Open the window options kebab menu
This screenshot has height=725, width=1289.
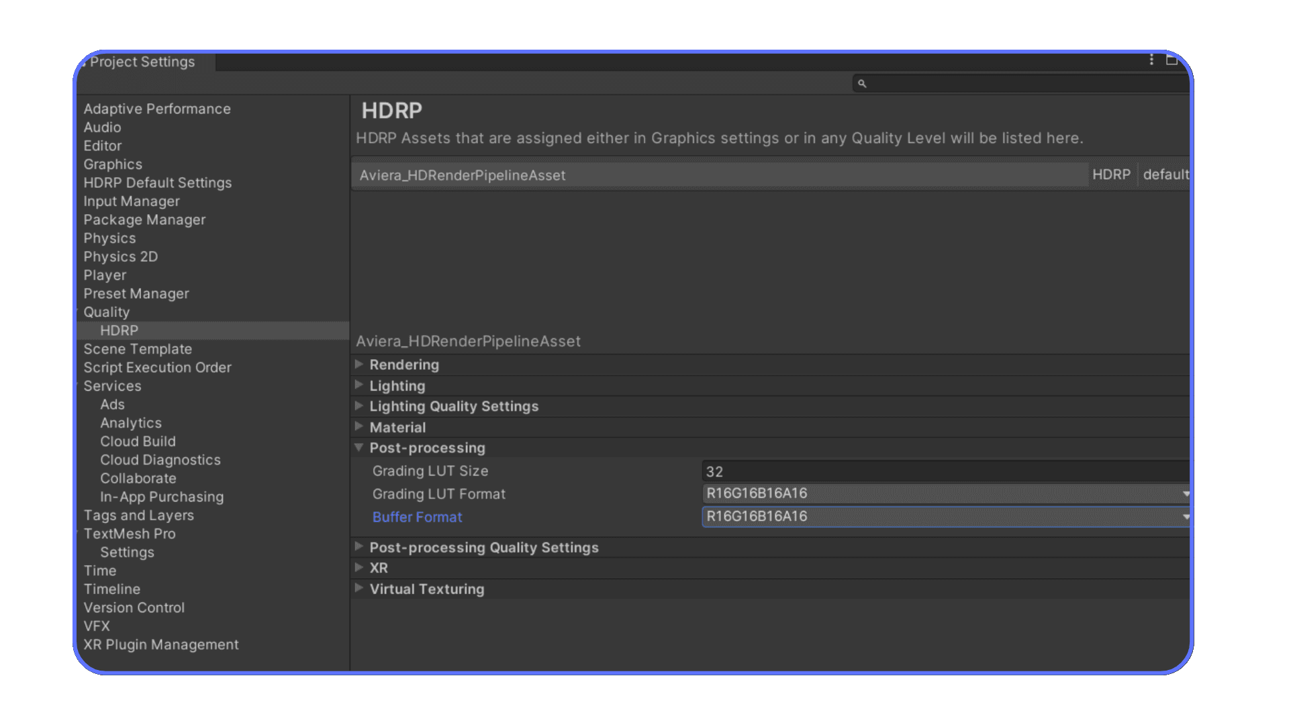pos(1151,60)
